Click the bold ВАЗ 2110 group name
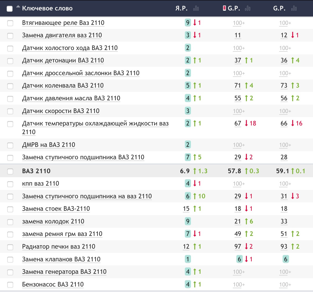Screen dimensions: 313x292 pyautogui.click(x=36, y=171)
